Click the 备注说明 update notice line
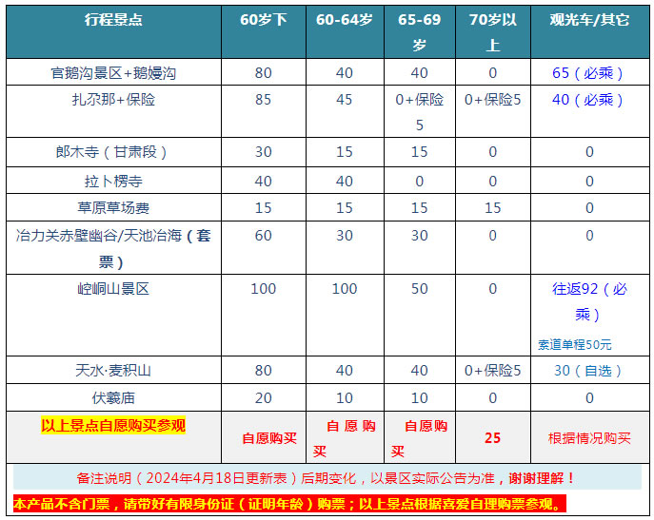The height and width of the screenshot is (520, 654). point(327,479)
